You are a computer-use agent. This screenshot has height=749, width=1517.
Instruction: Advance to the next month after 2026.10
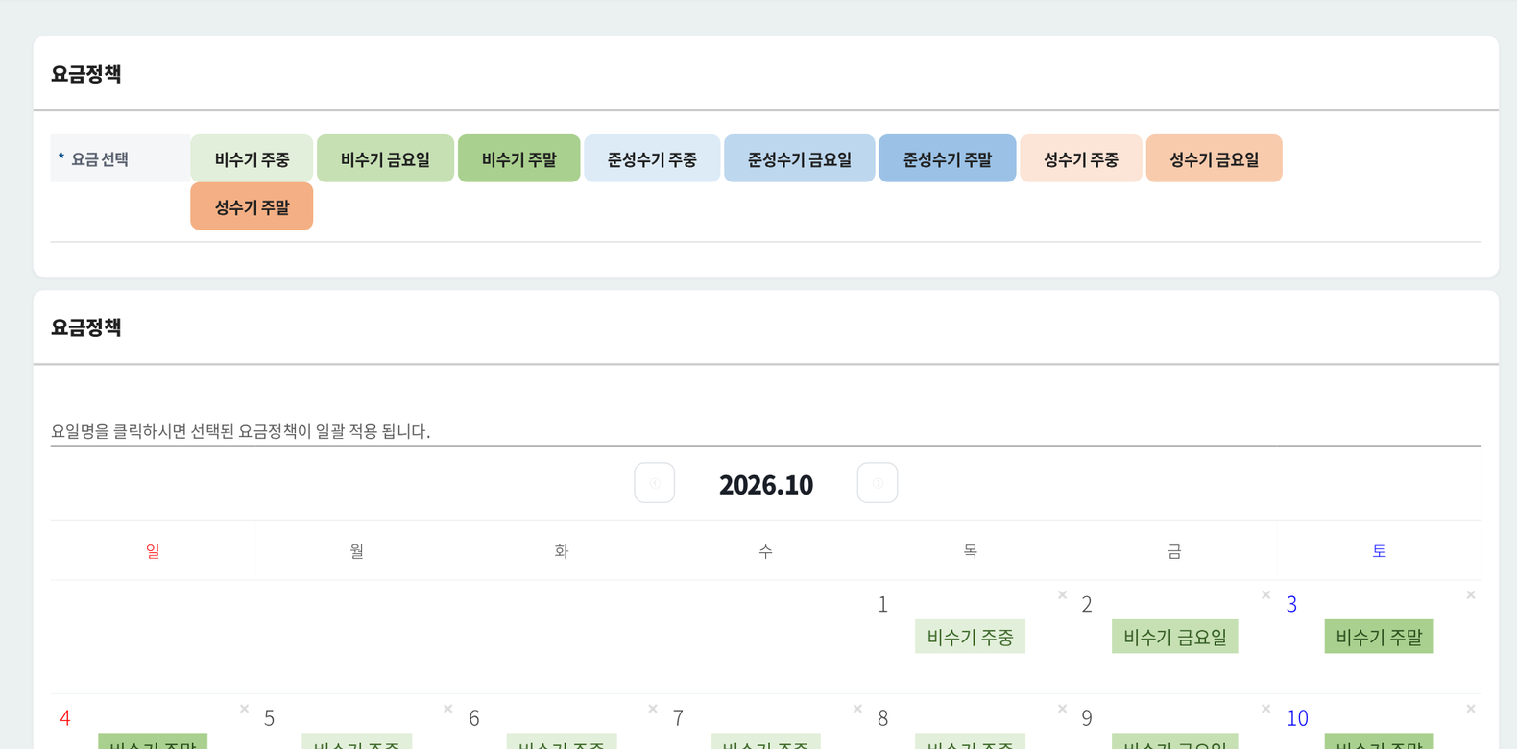(x=878, y=483)
